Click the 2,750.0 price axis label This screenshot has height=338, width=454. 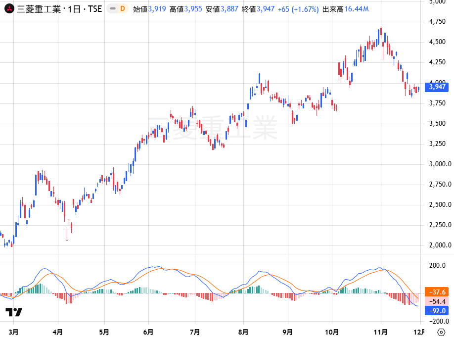click(440, 184)
